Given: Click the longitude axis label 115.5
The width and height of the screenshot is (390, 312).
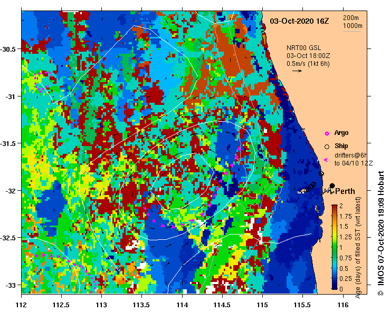Looking at the screenshot, I should (x=303, y=305).
